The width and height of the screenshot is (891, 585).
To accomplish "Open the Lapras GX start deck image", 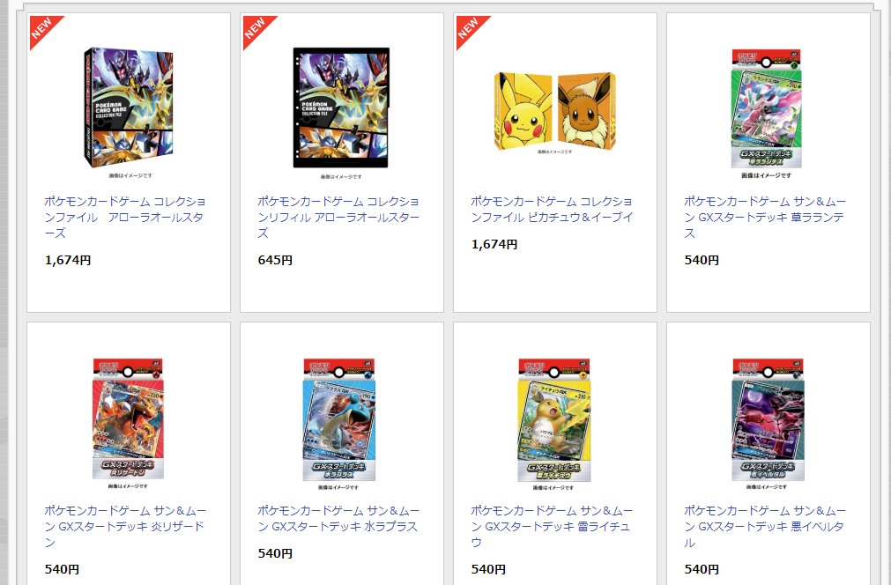I will (339, 419).
